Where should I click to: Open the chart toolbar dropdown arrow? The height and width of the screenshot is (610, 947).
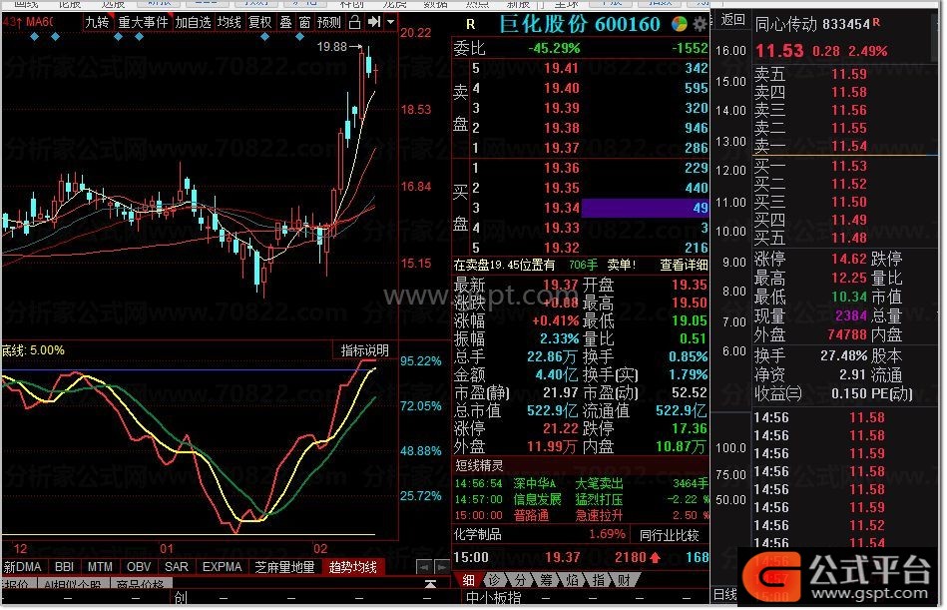391,22
